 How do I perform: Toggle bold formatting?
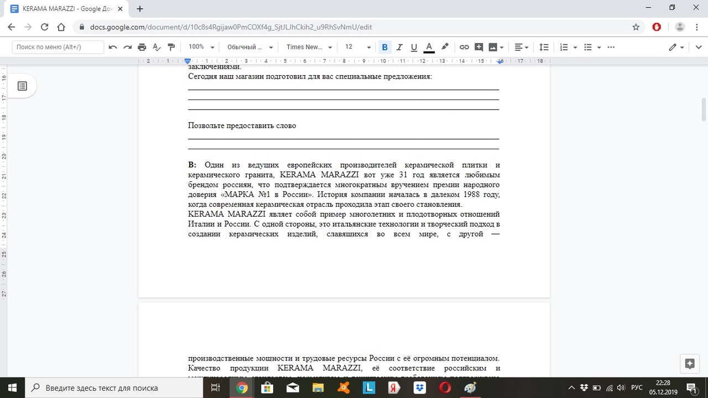pos(385,47)
